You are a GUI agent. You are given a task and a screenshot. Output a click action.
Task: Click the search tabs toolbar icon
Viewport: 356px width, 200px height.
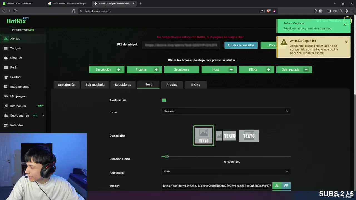click(321, 11)
